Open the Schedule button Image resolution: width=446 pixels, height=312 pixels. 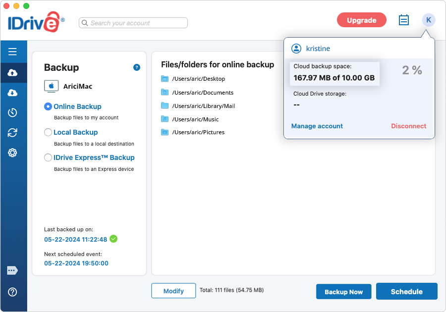(x=406, y=291)
